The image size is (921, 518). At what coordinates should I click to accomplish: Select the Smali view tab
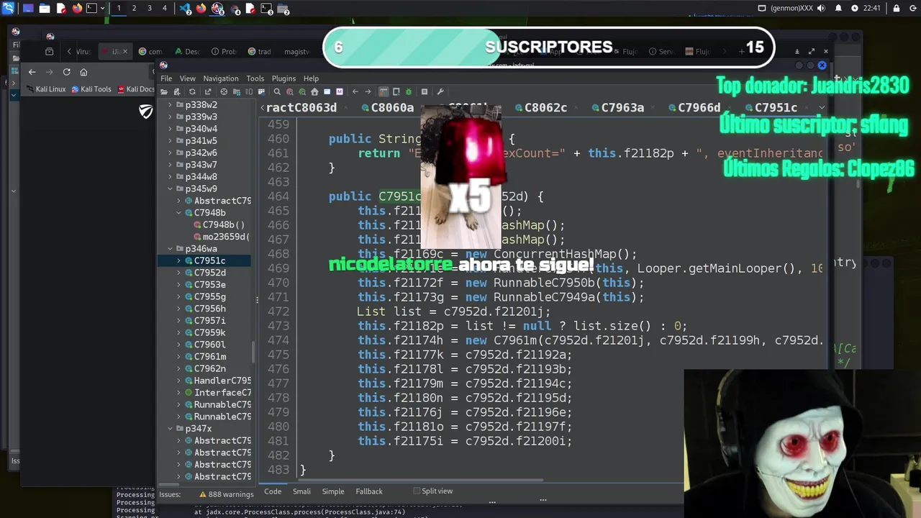(301, 491)
